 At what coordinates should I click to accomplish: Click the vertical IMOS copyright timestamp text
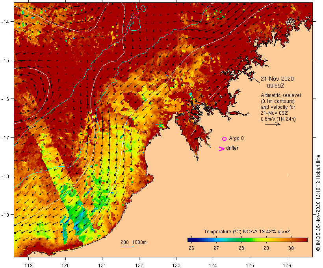pyautogui.click(x=318, y=203)
